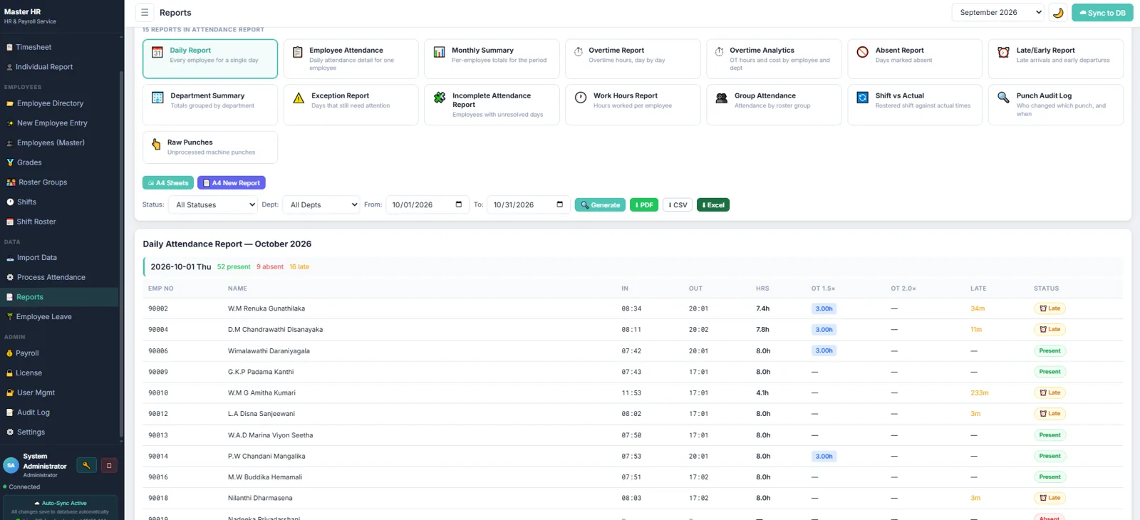Open calendar picker for the From date

[459, 204]
